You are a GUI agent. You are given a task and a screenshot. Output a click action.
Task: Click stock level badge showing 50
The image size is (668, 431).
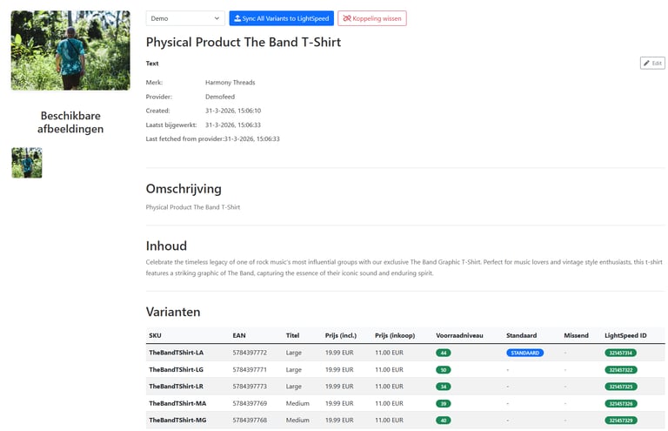tap(444, 370)
